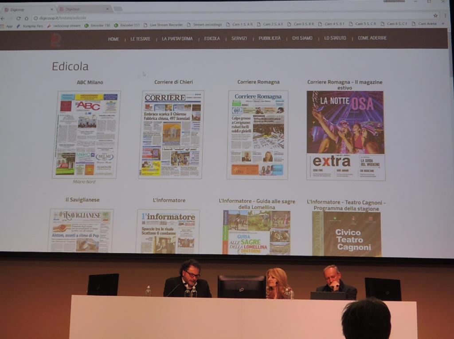Open the Xsmplay Fico bookmark
This screenshot has width=454, height=339.
click(x=30, y=26)
